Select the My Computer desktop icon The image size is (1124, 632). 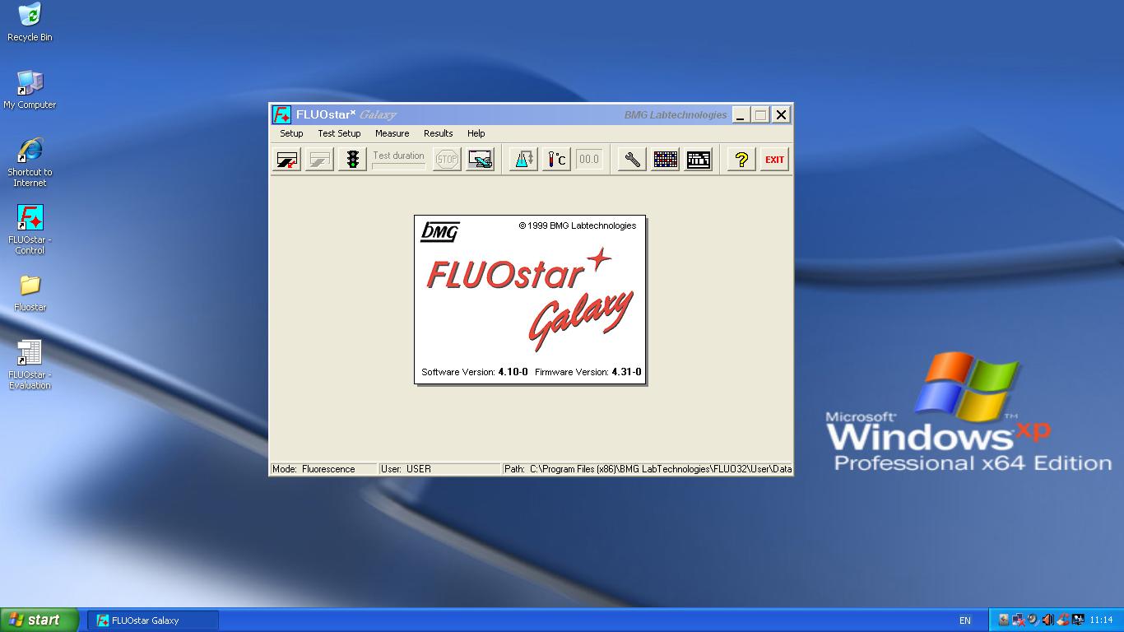[x=30, y=89]
